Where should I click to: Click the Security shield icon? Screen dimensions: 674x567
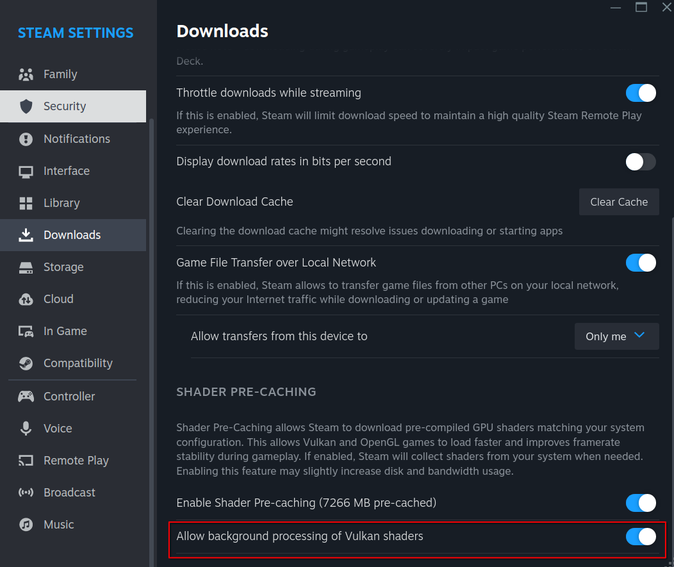click(26, 106)
